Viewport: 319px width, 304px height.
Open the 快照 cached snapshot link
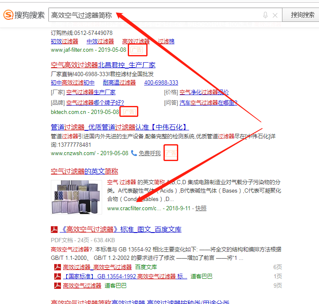click(x=201, y=209)
